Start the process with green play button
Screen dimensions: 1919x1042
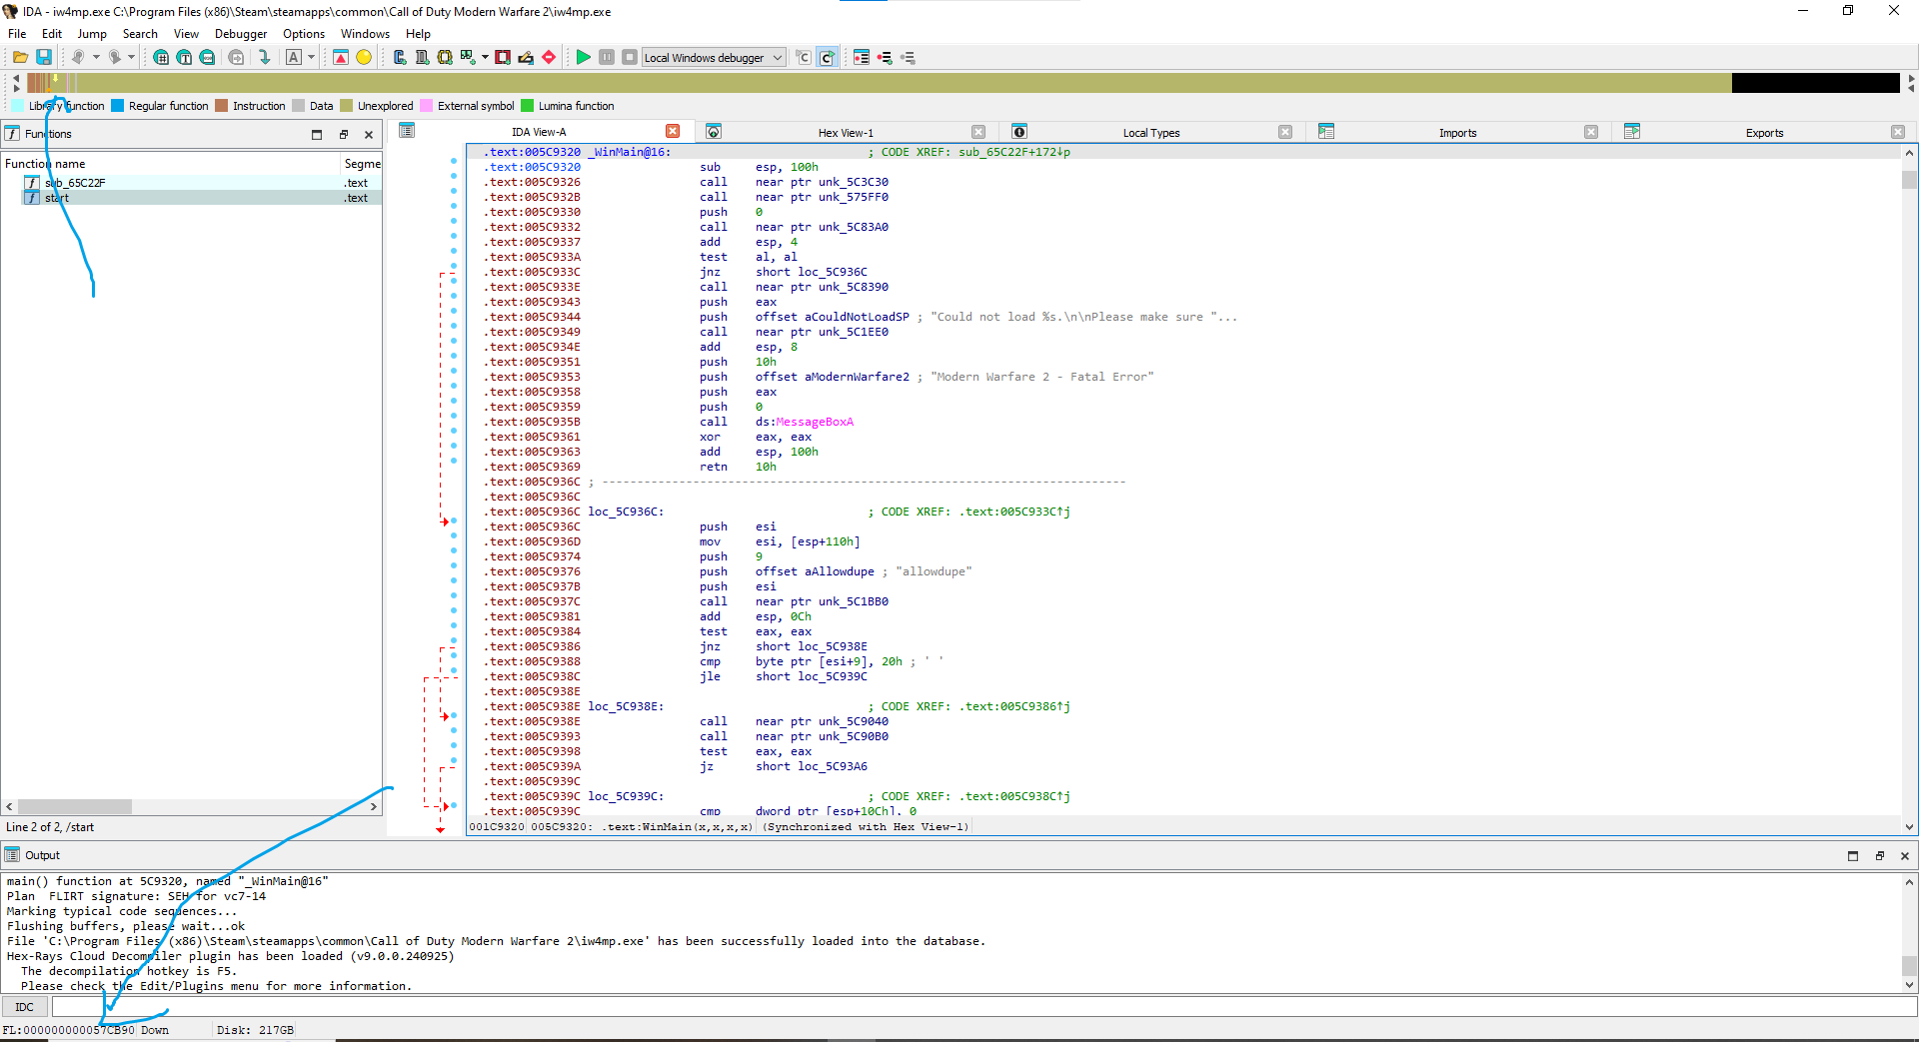pos(584,57)
